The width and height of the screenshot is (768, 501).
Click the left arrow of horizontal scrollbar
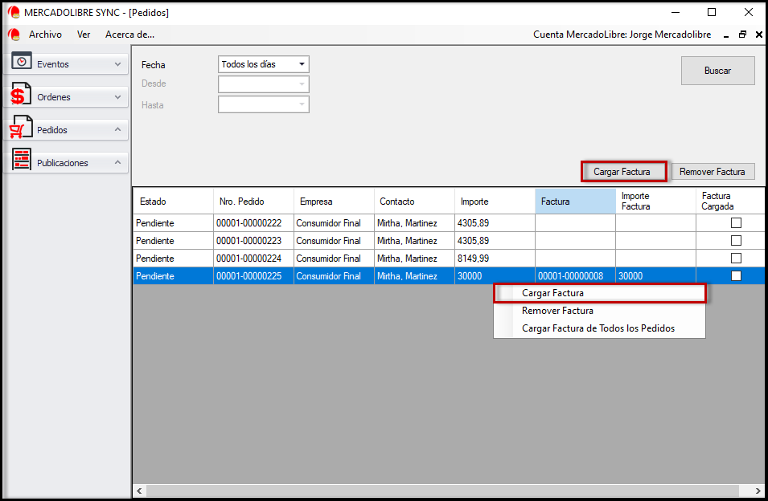pyautogui.click(x=140, y=491)
